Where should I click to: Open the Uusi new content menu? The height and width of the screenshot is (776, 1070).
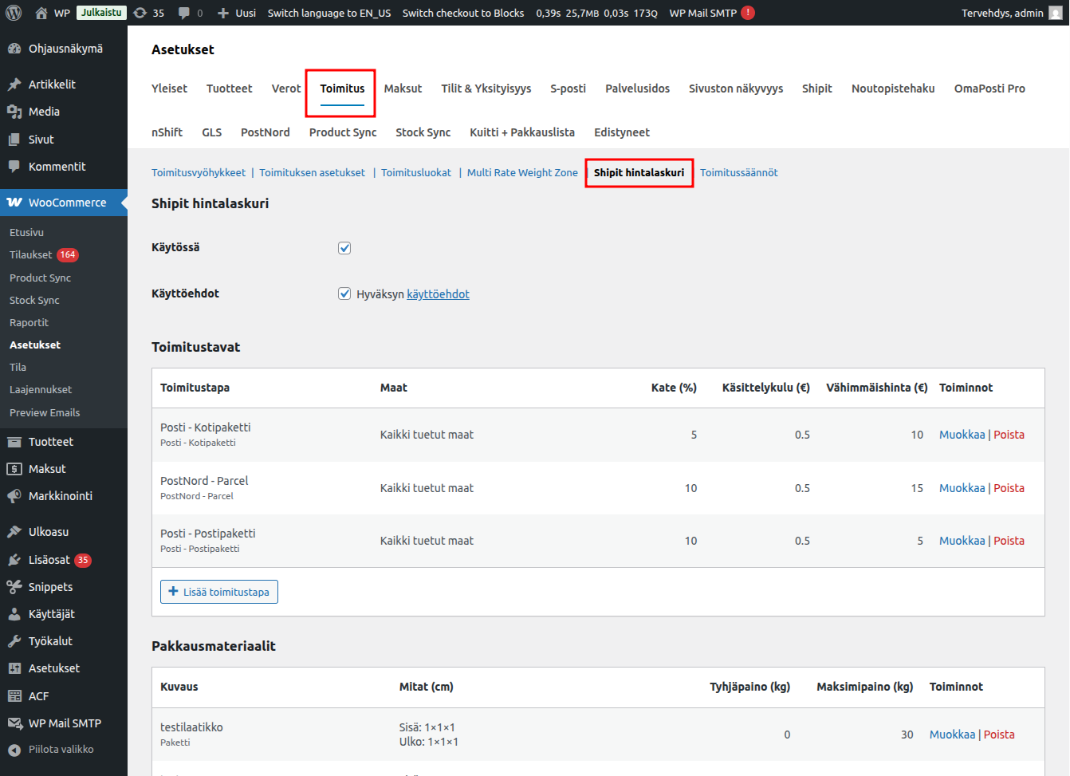click(x=237, y=13)
